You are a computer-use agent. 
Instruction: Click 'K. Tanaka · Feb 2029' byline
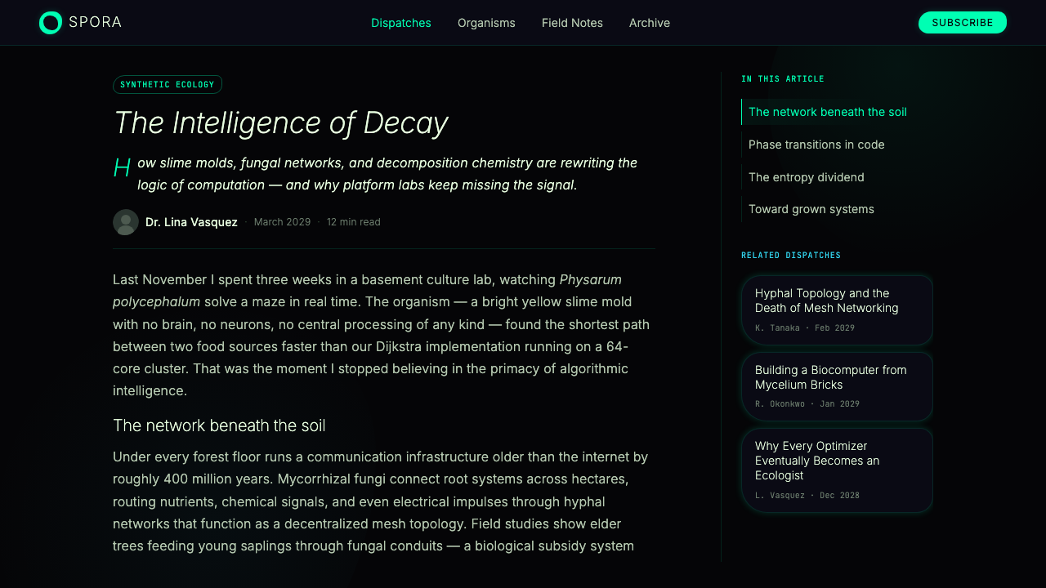[805, 327]
